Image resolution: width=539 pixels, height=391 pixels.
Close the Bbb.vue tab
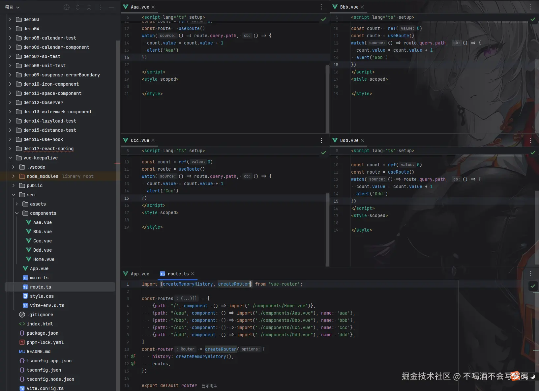click(362, 7)
